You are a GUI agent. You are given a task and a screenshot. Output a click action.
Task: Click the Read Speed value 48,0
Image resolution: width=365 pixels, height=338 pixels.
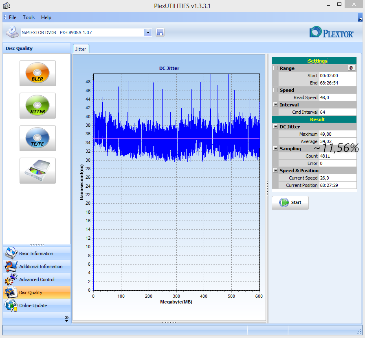[338, 97]
